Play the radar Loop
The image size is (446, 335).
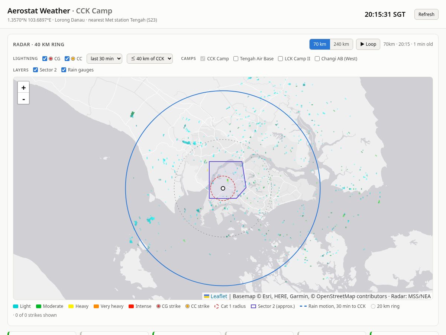coord(368,44)
